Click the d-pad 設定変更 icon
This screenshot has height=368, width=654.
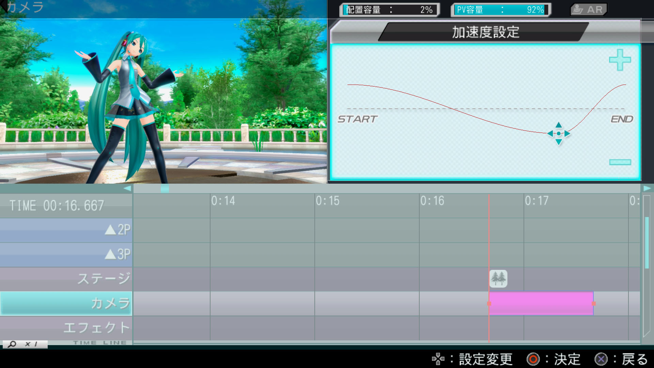438,359
